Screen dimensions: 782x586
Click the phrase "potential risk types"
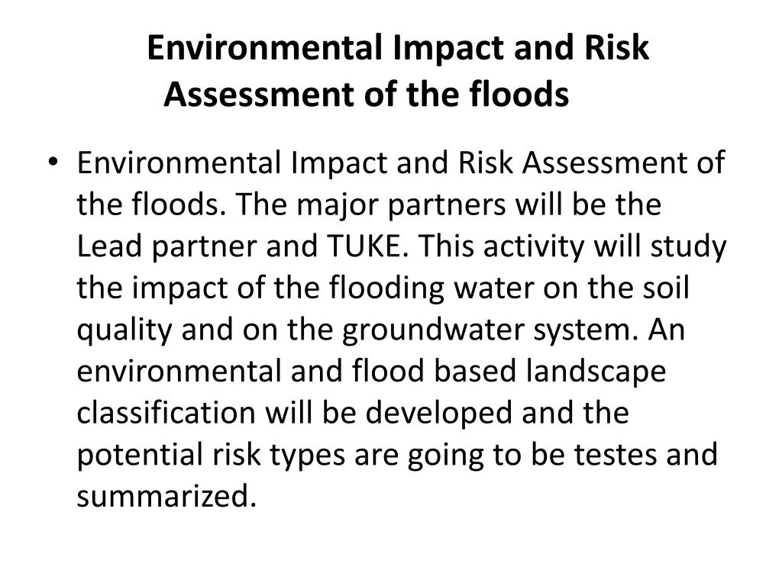(211, 456)
